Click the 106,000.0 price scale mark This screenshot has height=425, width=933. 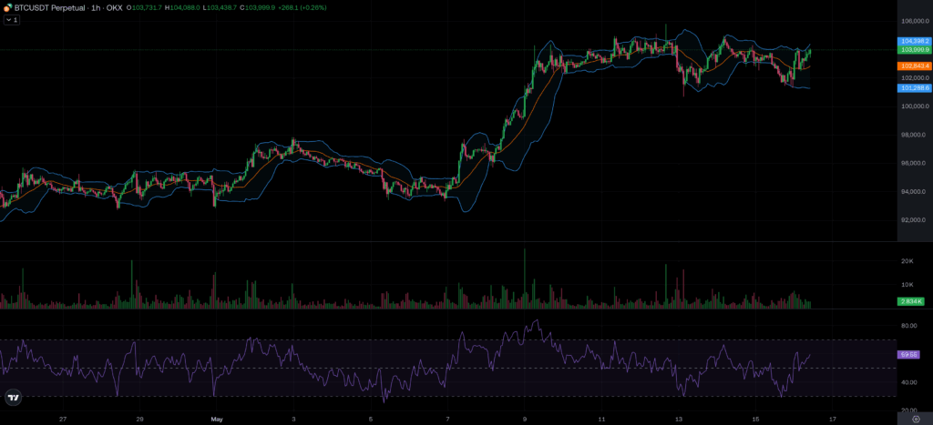[x=913, y=21]
